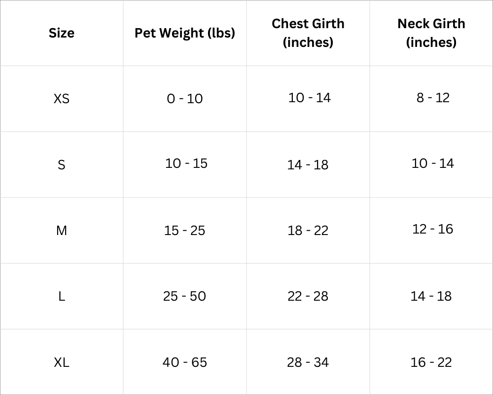Select the 16 - 22 neck girth cell
Image resolution: width=493 pixels, height=395 pixels.
coord(431,362)
